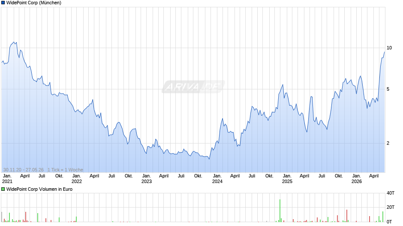This screenshot has width=403, height=226.
Task: Click the tallest green volume bar near Jan. 2025
Action: click(280, 211)
